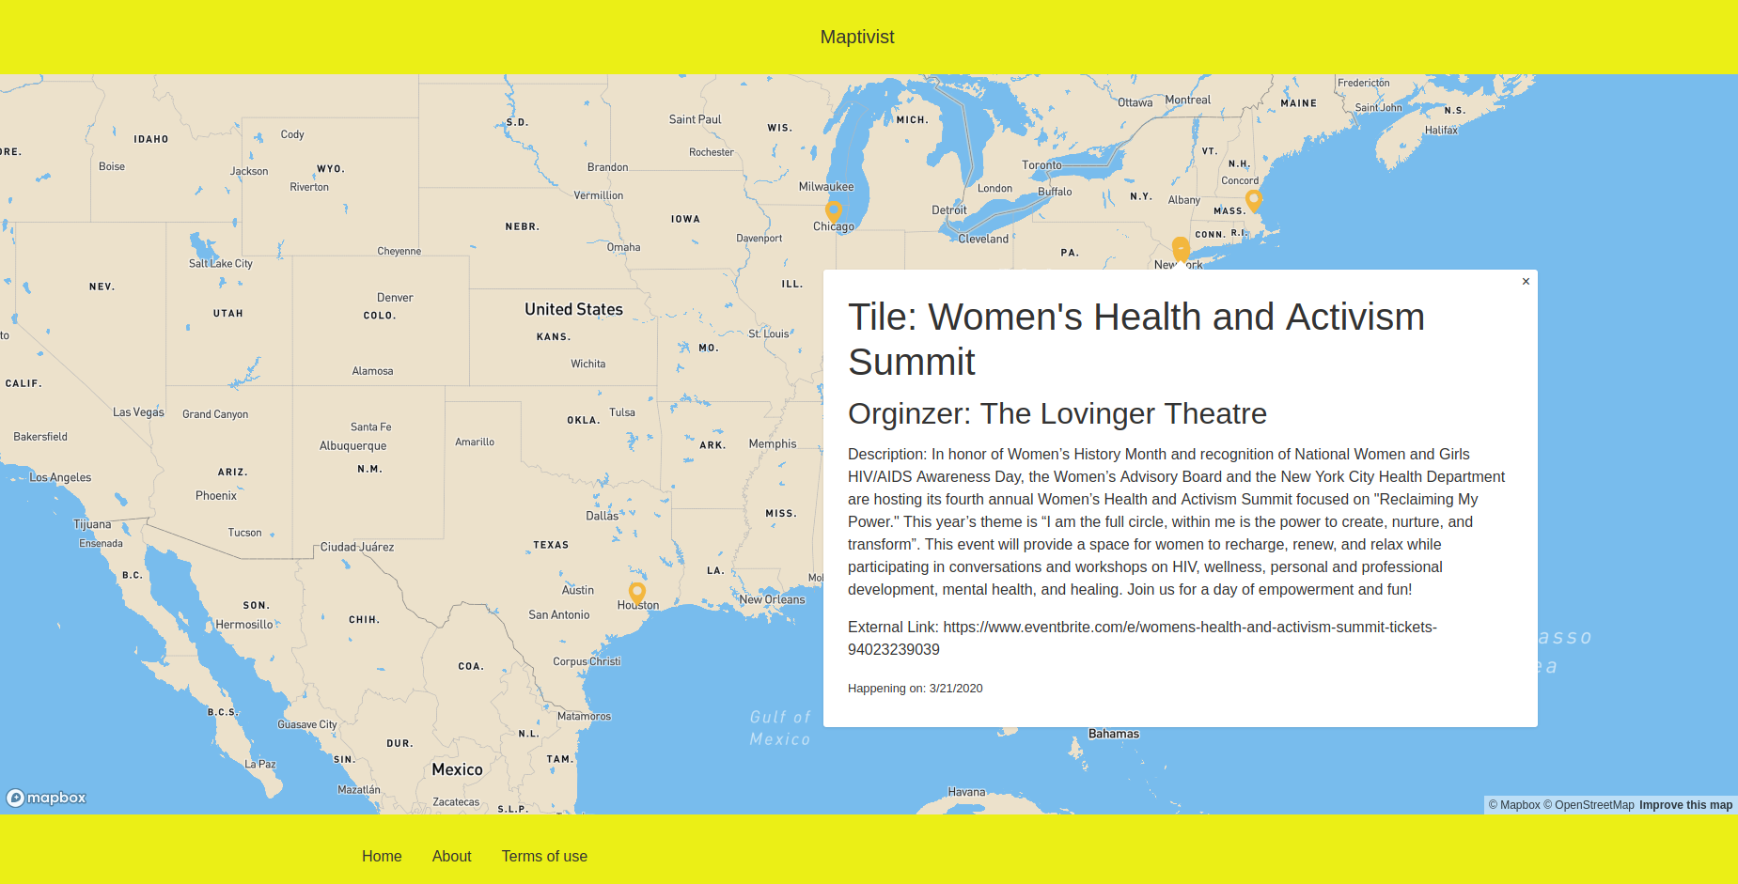Image resolution: width=1738 pixels, height=884 pixels.
Task: Click the Massachusetts event map marker
Action: pyautogui.click(x=1254, y=200)
